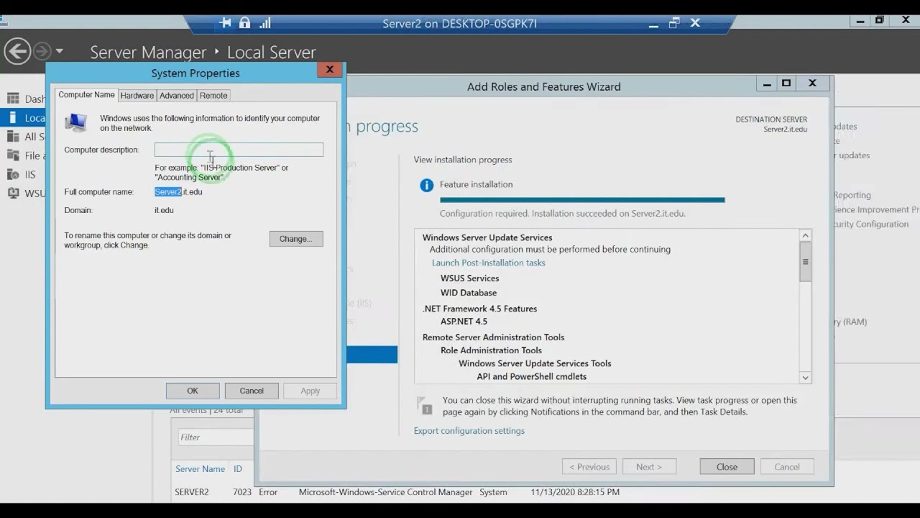The width and height of the screenshot is (920, 518).
Task: Select WID Database entry
Action: coord(469,293)
